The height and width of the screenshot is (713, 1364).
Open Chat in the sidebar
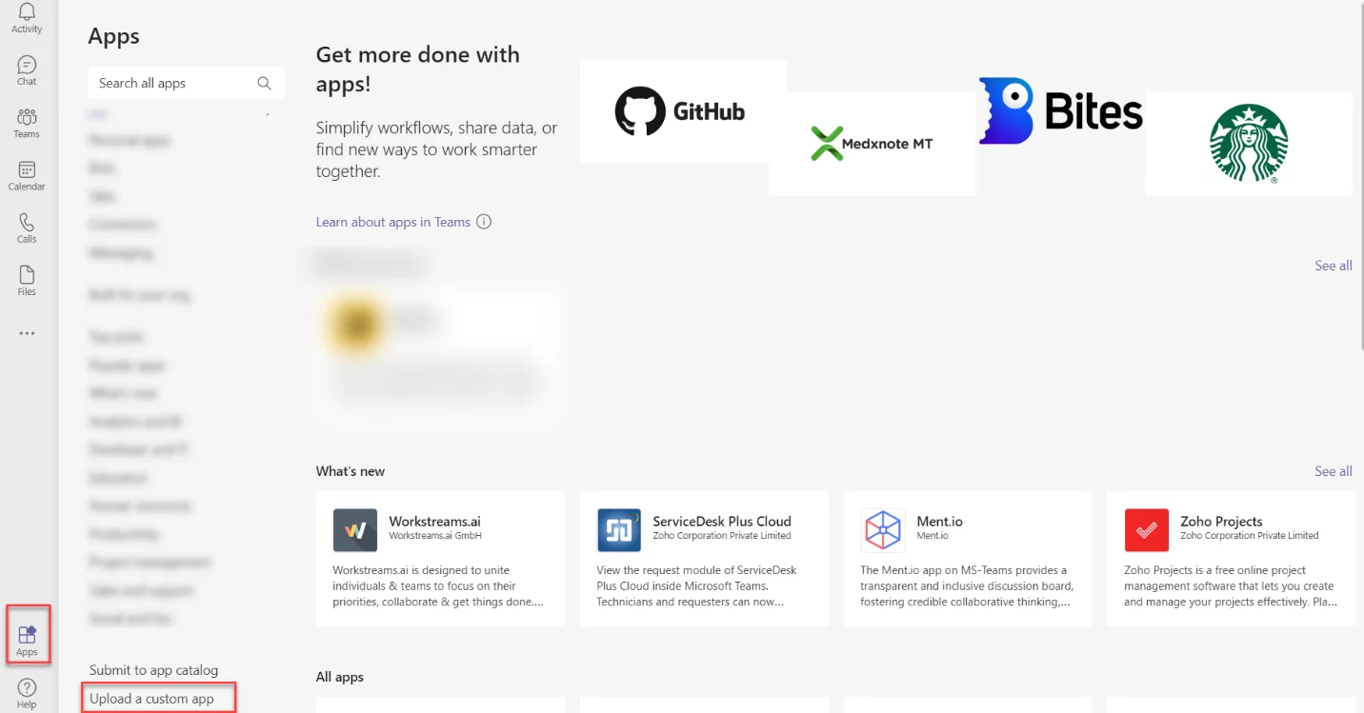[27, 70]
